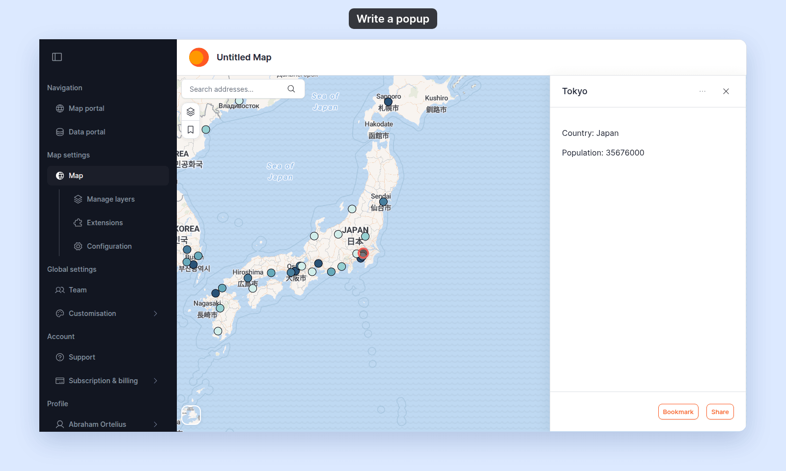Click the search magnifier icon
Viewport: 786px width, 471px height.
pos(291,89)
